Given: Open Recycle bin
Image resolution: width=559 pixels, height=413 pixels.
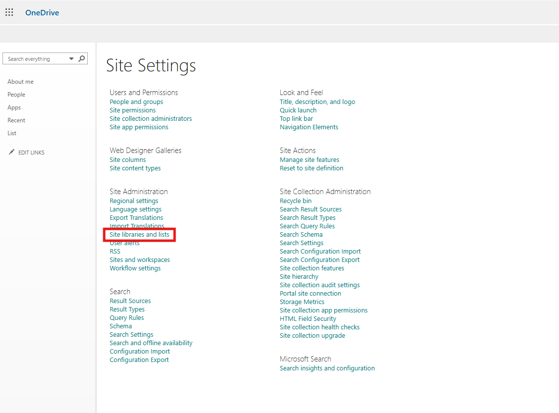Looking at the screenshot, I should click(296, 201).
